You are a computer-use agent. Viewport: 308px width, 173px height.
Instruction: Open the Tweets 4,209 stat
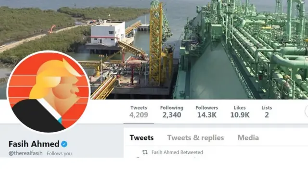(139, 112)
